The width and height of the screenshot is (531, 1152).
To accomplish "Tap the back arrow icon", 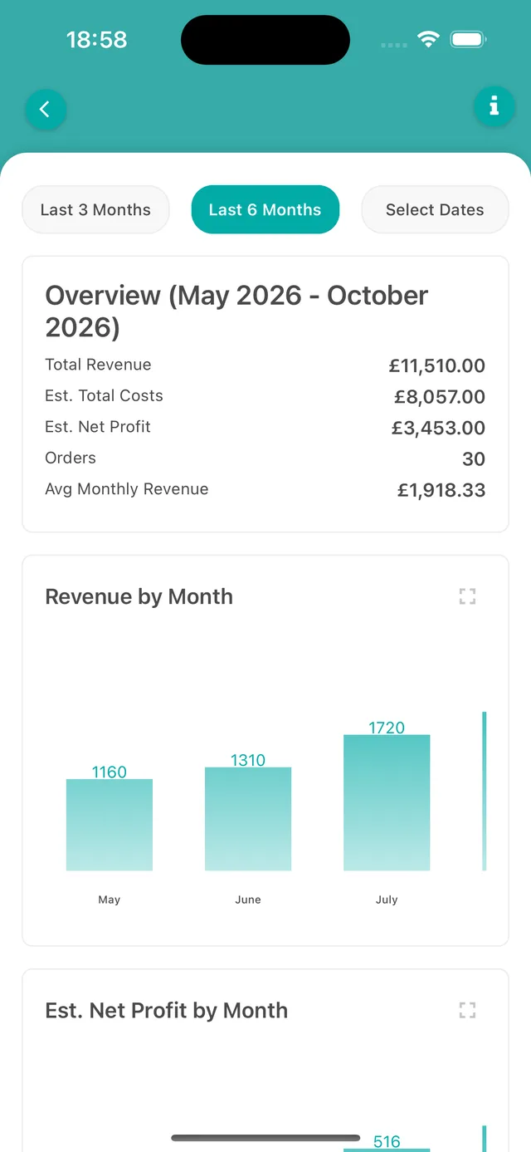I will (x=46, y=109).
